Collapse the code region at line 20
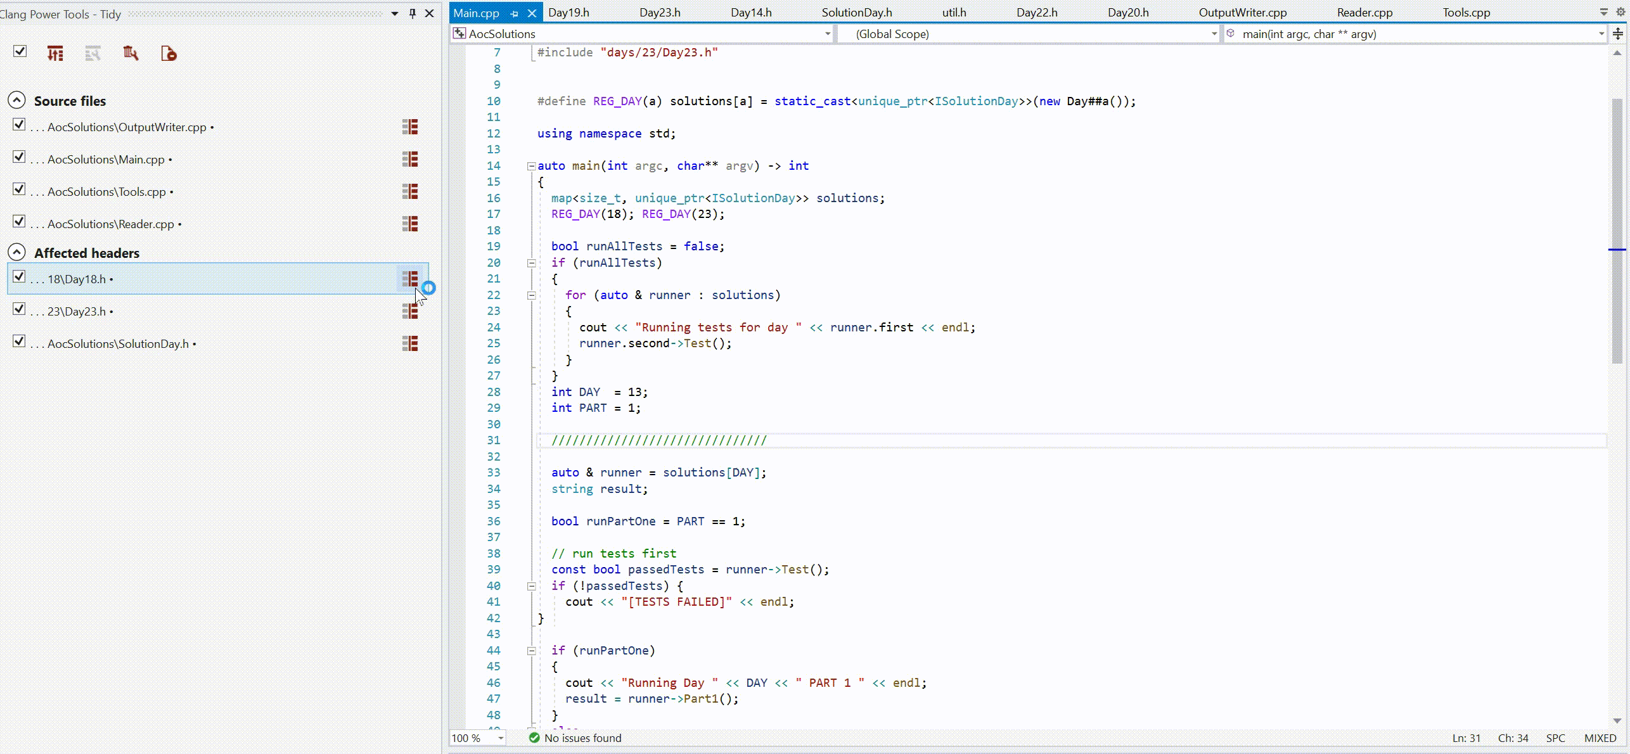This screenshot has width=1630, height=754. 531,262
